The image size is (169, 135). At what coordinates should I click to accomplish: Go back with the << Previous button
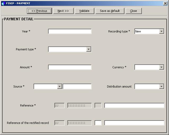39,11
